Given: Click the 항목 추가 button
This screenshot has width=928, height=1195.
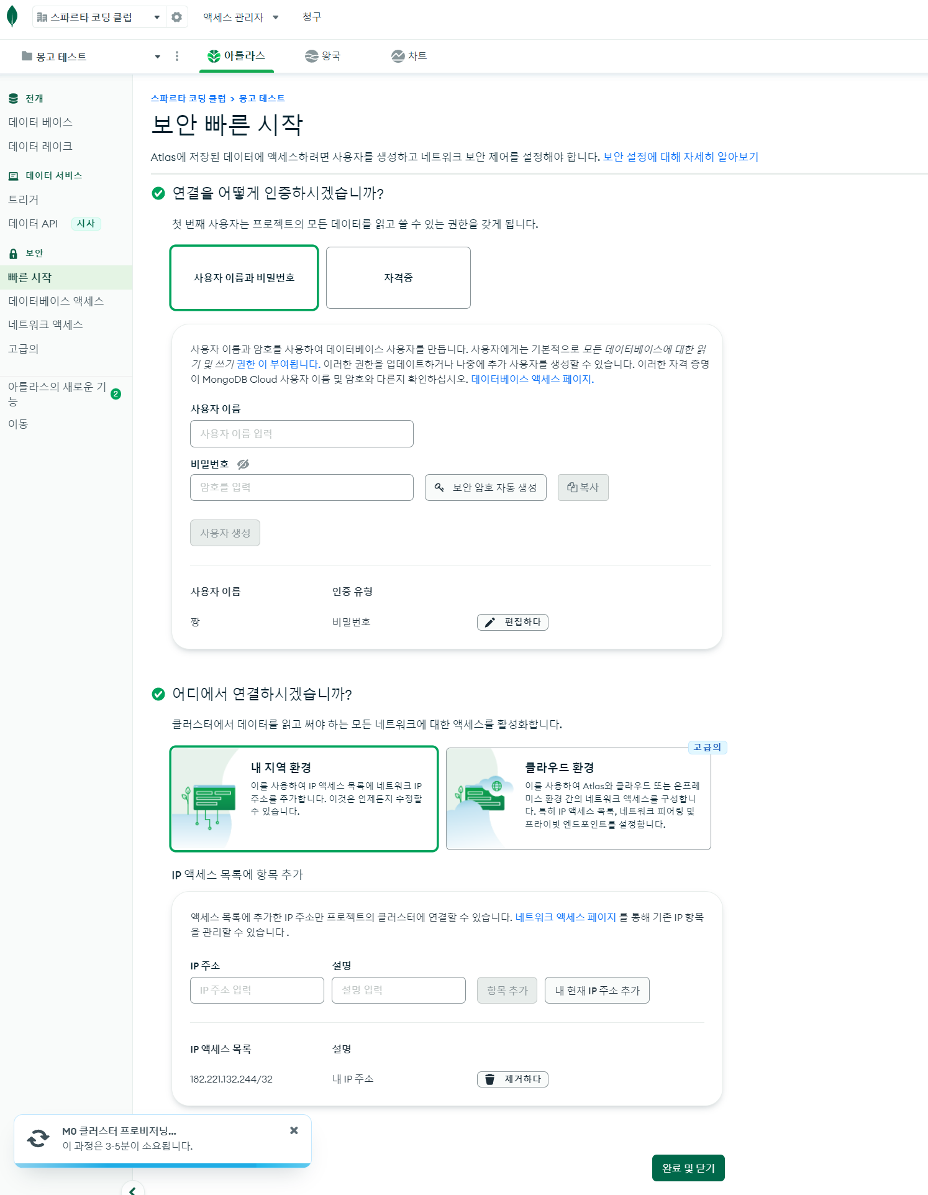Looking at the screenshot, I should (507, 991).
